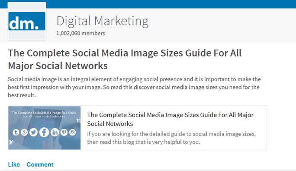
Task: Click the Twitter bird icon in thumbnail
Action: pos(33,133)
